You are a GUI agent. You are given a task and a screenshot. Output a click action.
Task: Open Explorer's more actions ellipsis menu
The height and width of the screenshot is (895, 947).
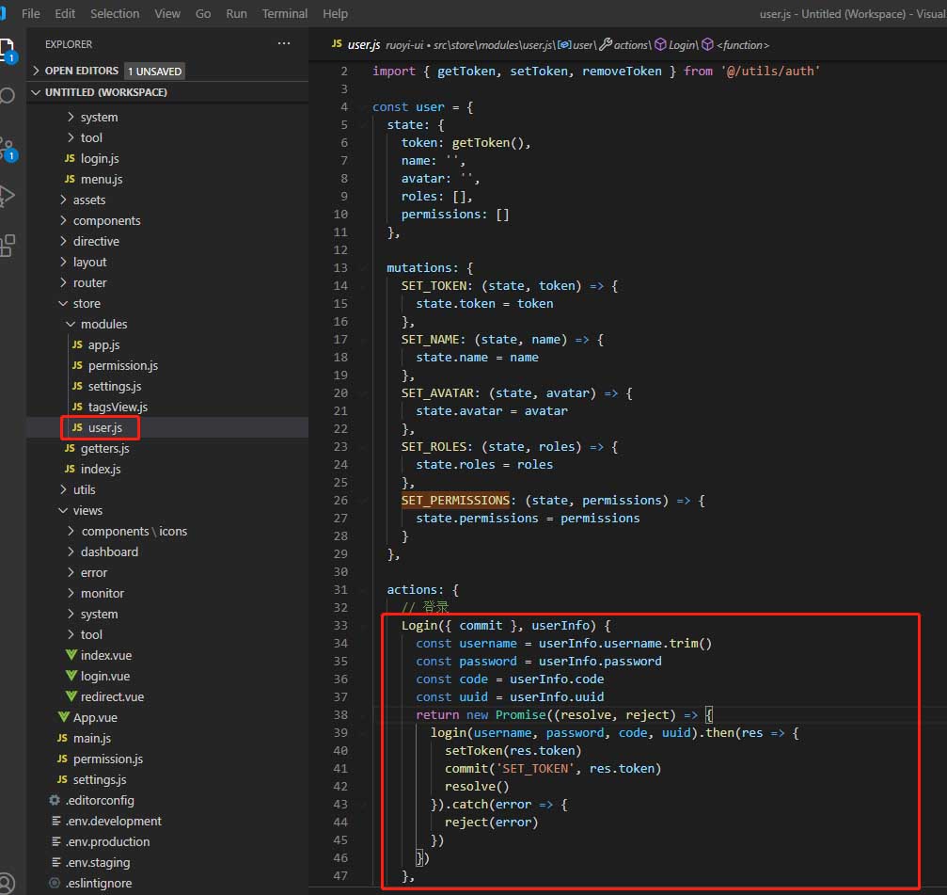284,43
